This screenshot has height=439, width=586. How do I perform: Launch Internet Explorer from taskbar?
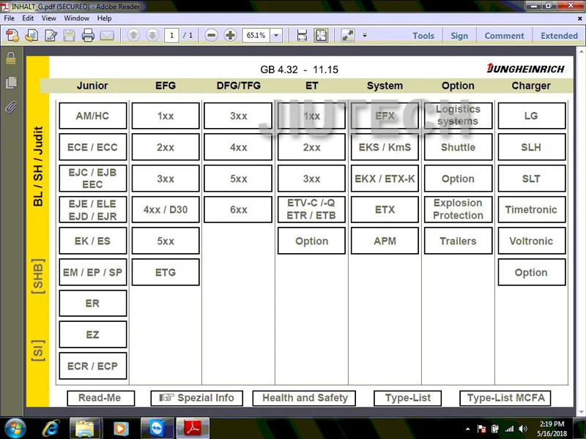[x=50, y=428]
